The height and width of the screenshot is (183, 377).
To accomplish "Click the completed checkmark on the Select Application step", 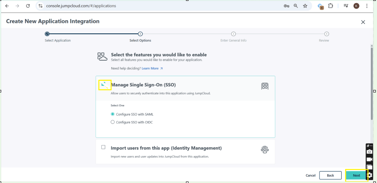I will coord(47,34).
